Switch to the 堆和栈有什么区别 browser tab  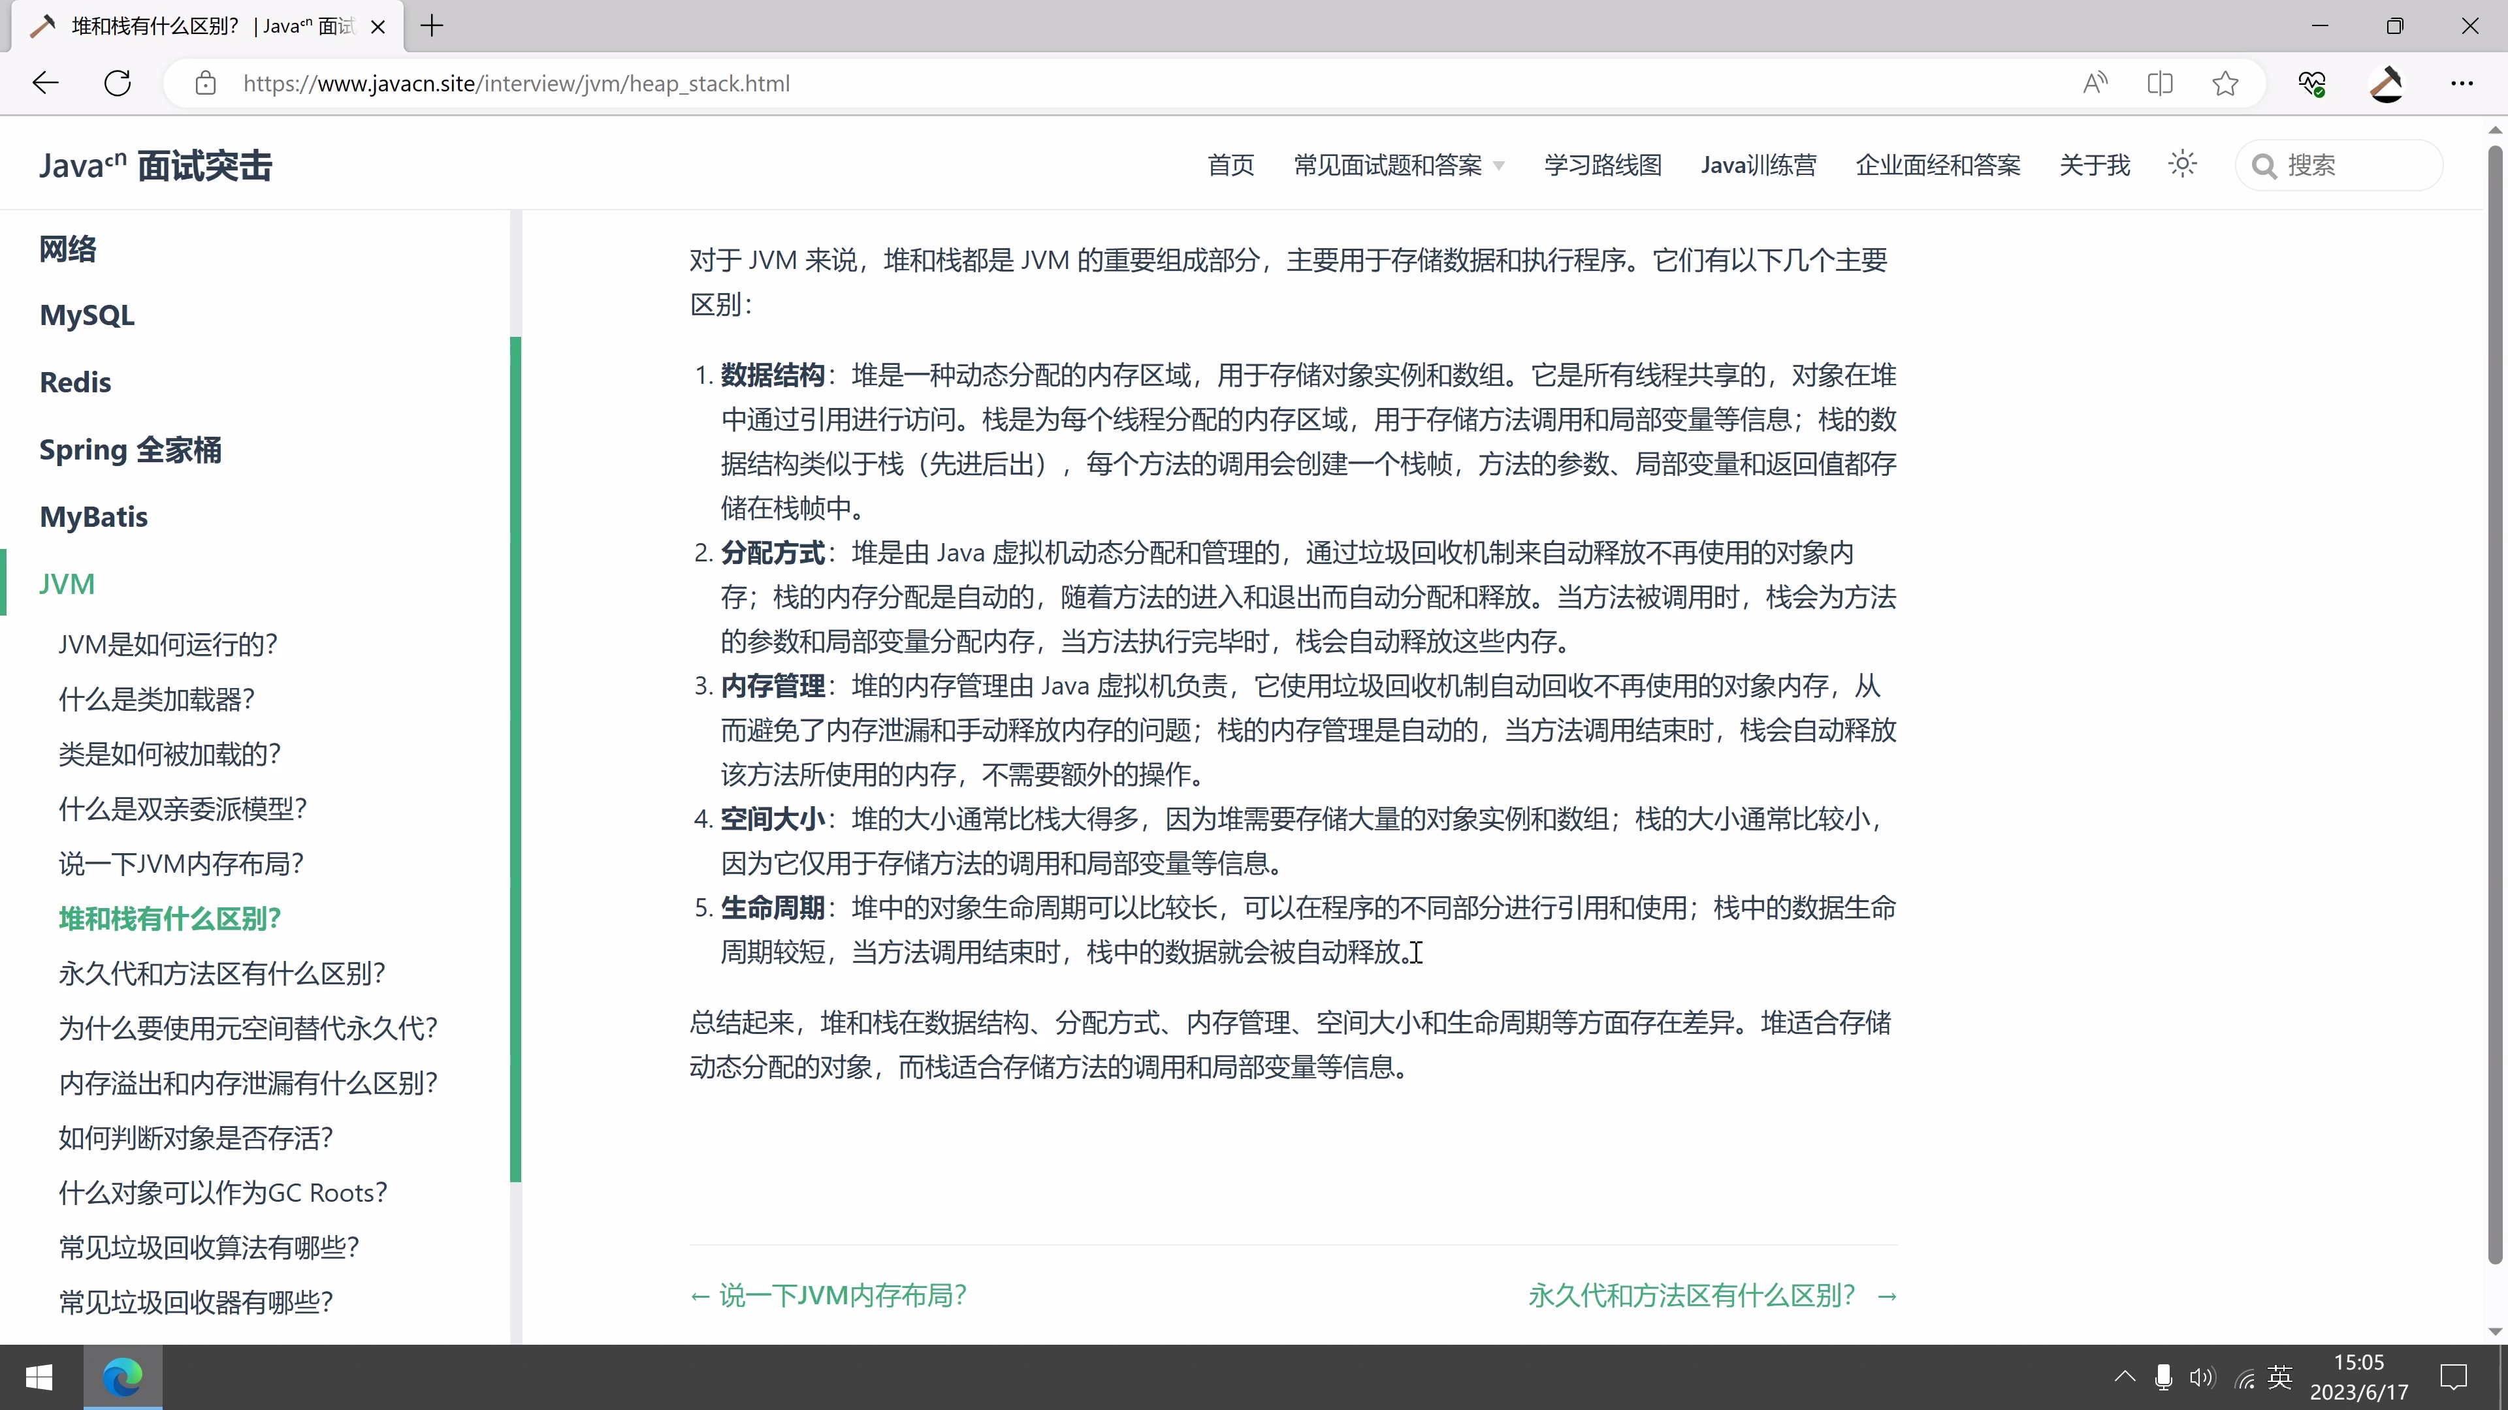tap(195, 25)
